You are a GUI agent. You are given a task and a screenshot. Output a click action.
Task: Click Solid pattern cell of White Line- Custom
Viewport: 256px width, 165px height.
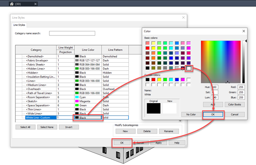pos(115,118)
